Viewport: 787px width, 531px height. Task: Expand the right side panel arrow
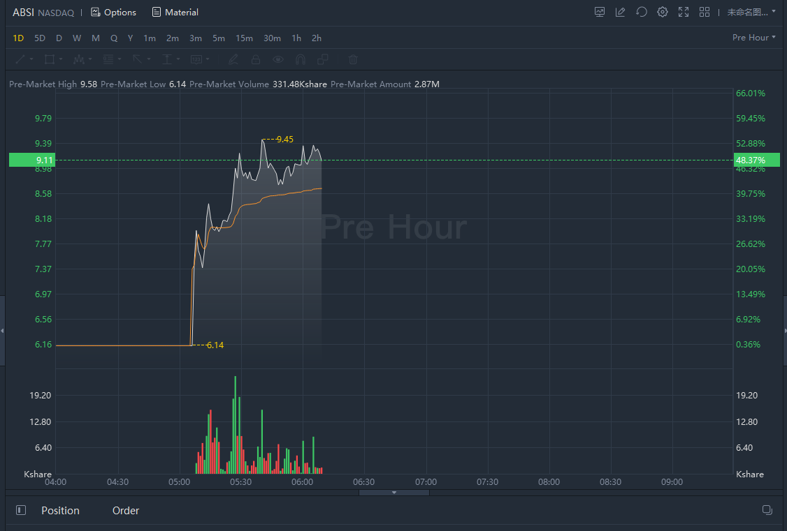tap(784, 331)
